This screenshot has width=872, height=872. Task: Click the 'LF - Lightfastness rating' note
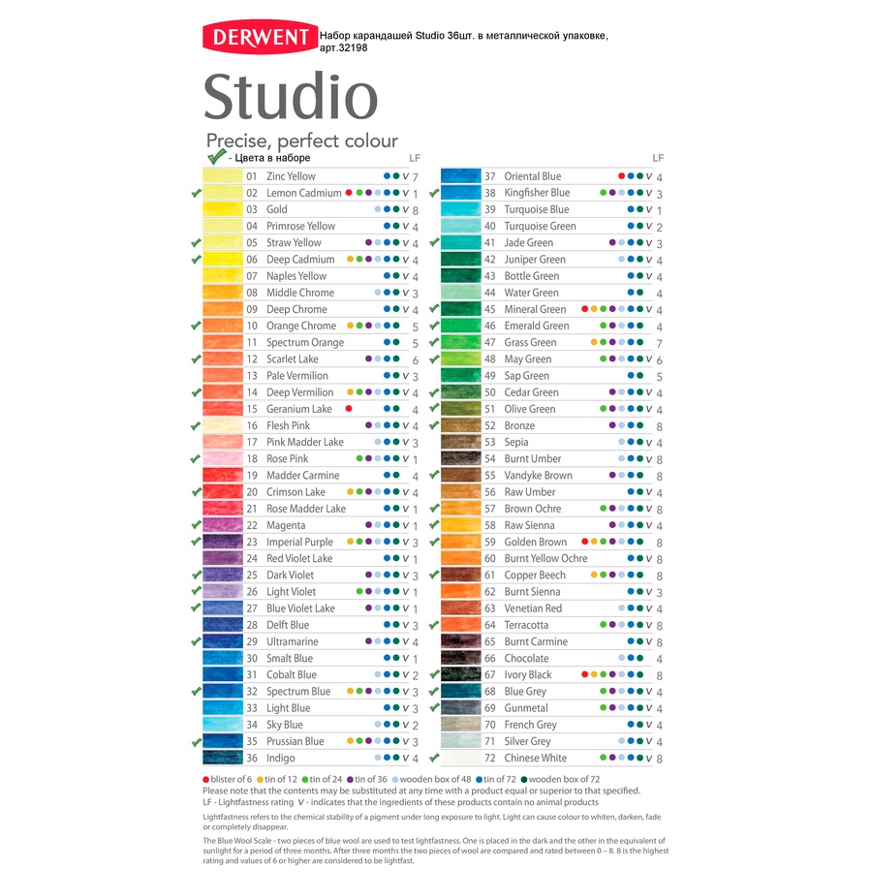click(x=248, y=802)
